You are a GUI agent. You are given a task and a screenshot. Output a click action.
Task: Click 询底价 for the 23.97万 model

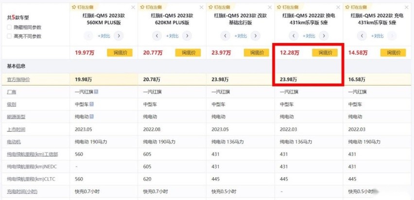point(257,53)
